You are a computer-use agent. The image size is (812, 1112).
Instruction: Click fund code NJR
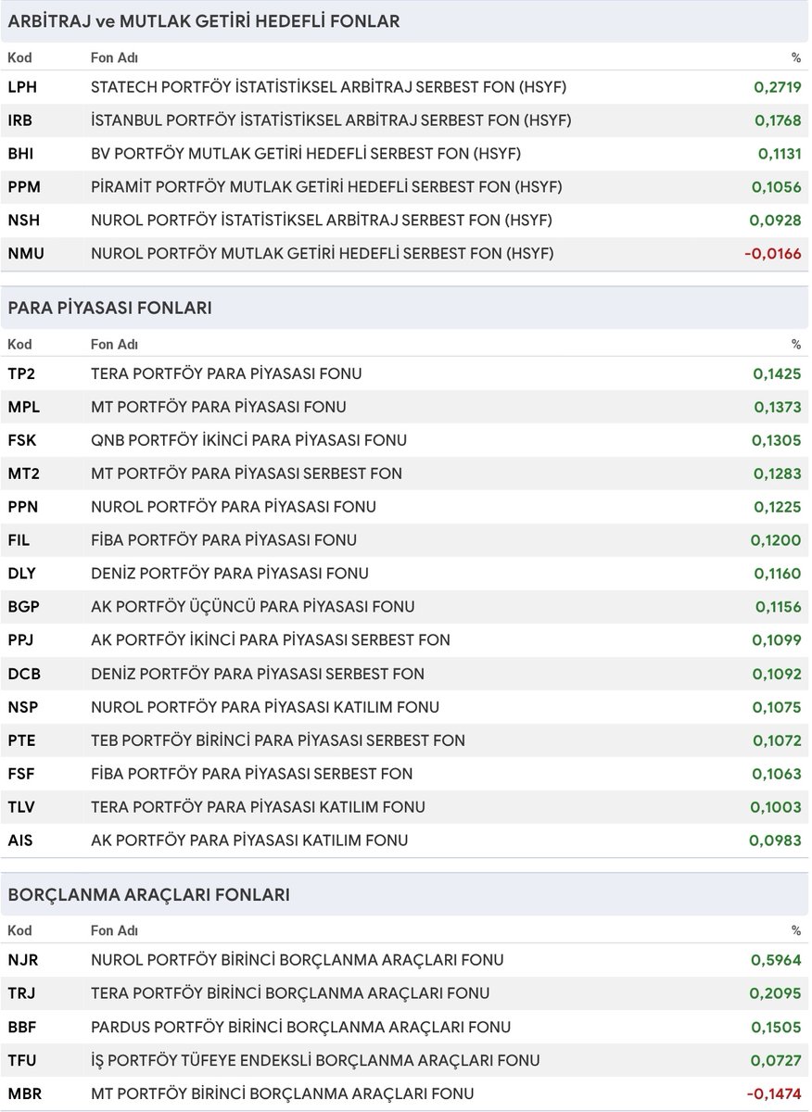[22, 960]
